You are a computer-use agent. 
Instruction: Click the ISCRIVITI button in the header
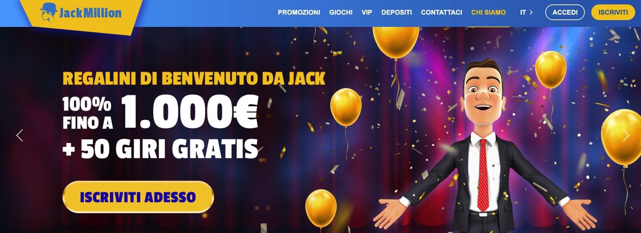coord(613,12)
